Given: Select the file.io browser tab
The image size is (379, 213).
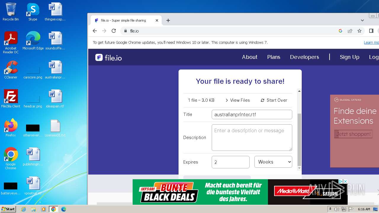Looking at the screenshot, I should coord(126,20).
